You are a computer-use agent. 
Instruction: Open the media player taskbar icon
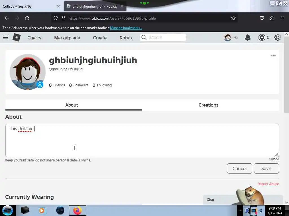tap(42, 210)
